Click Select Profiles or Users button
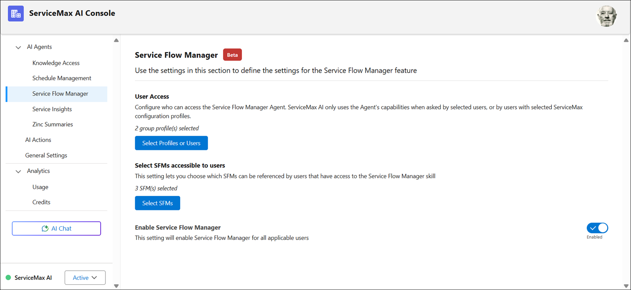The width and height of the screenshot is (631, 290). pyautogui.click(x=171, y=143)
